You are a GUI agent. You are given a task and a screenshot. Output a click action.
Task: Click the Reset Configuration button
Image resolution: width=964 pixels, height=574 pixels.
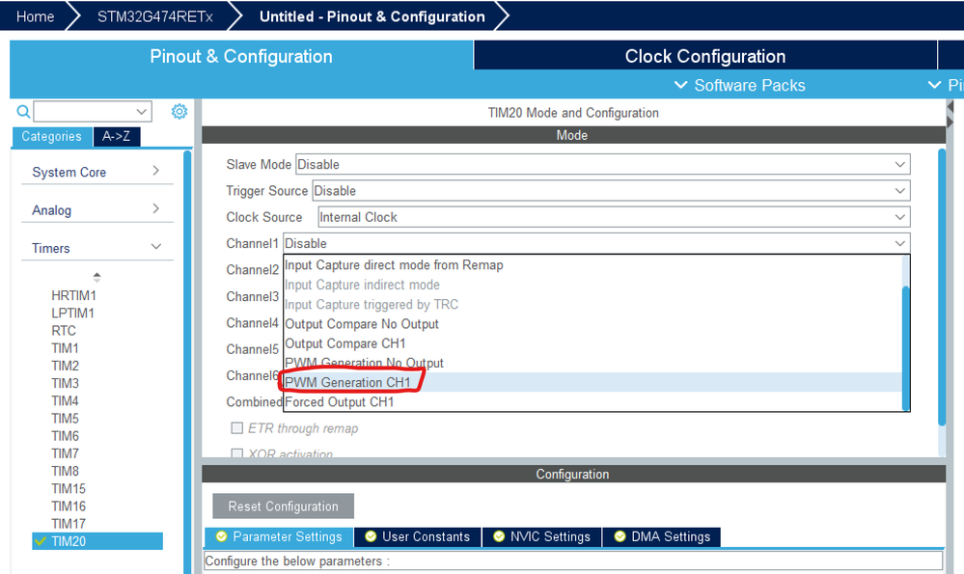284,506
